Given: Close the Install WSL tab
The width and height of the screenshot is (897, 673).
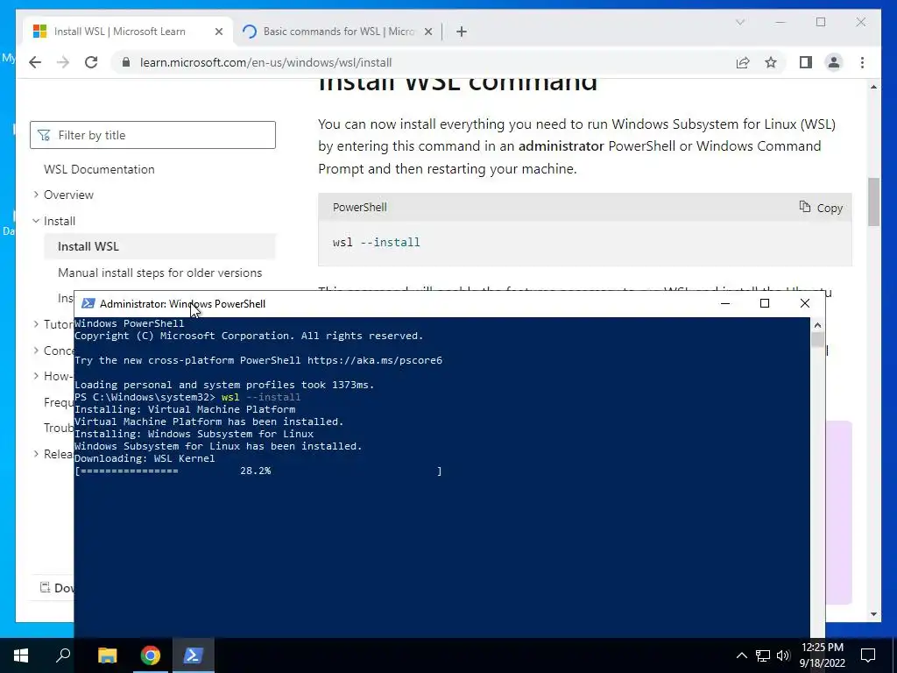Looking at the screenshot, I should tap(218, 32).
